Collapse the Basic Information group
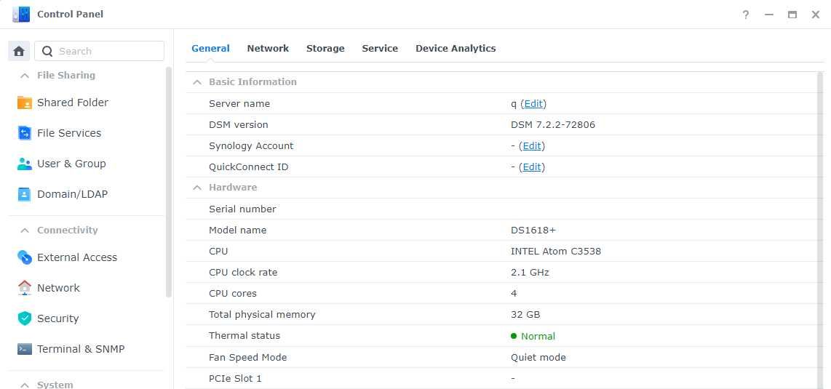831x389 pixels. (x=197, y=82)
